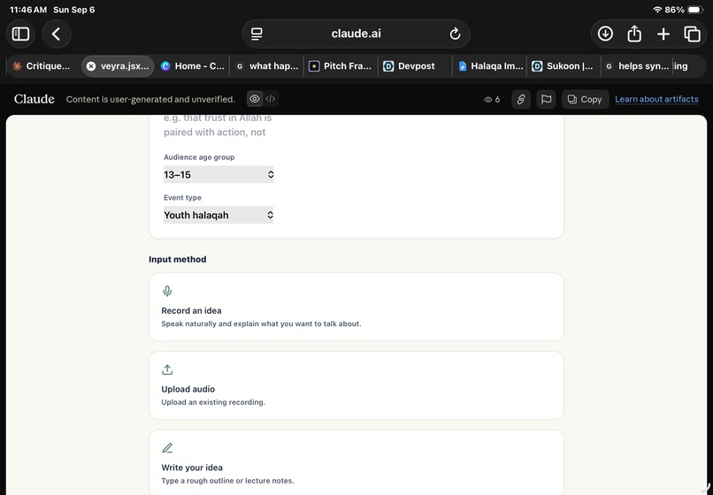Open the 'helps syn...' tab
The height and width of the screenshot is (495, 713).
[638, 66]
